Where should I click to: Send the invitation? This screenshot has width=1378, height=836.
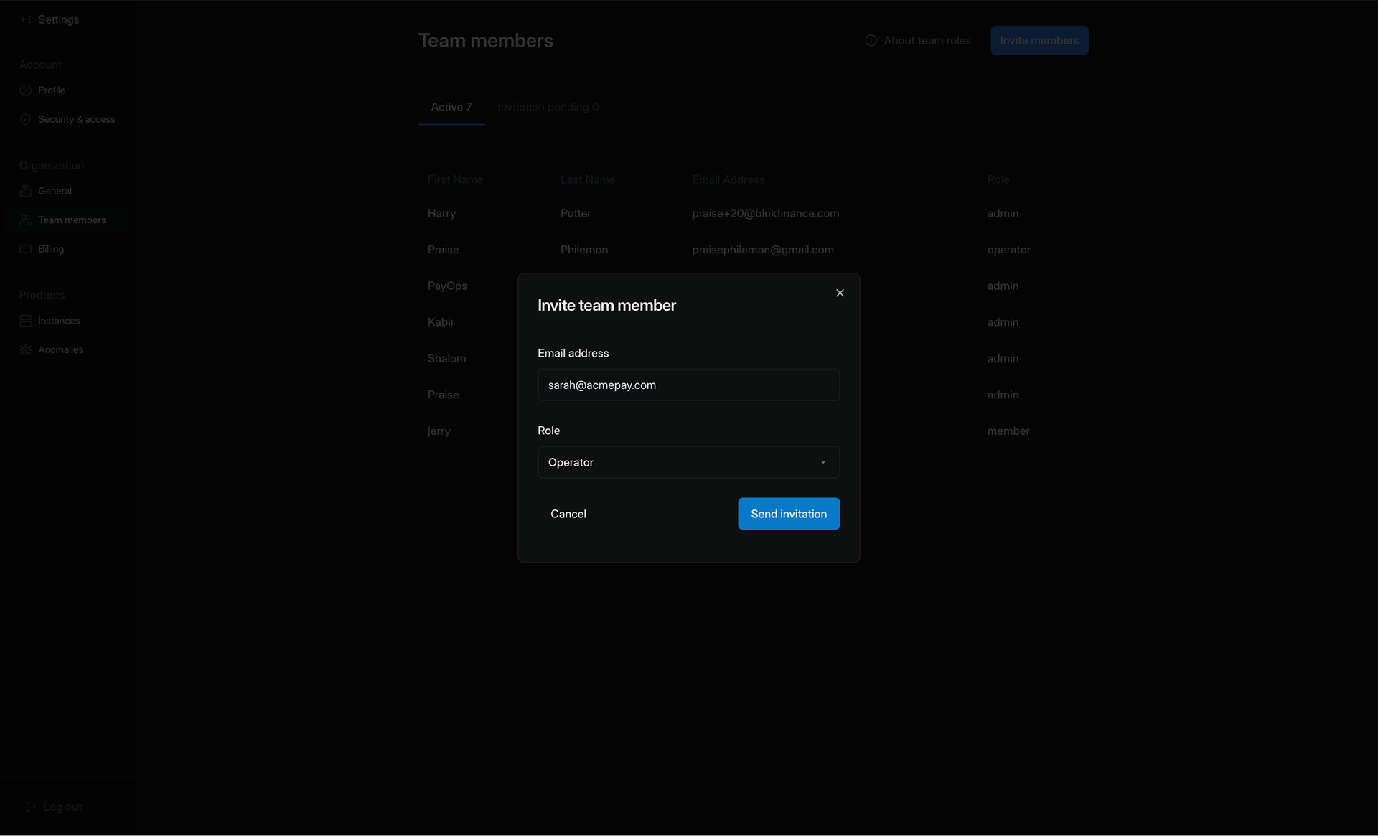click(789, 514)
